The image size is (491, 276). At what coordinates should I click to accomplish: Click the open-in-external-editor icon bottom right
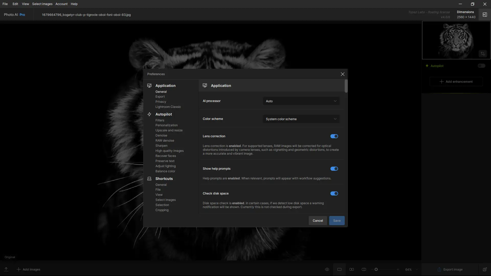click(x=485, y=269)
